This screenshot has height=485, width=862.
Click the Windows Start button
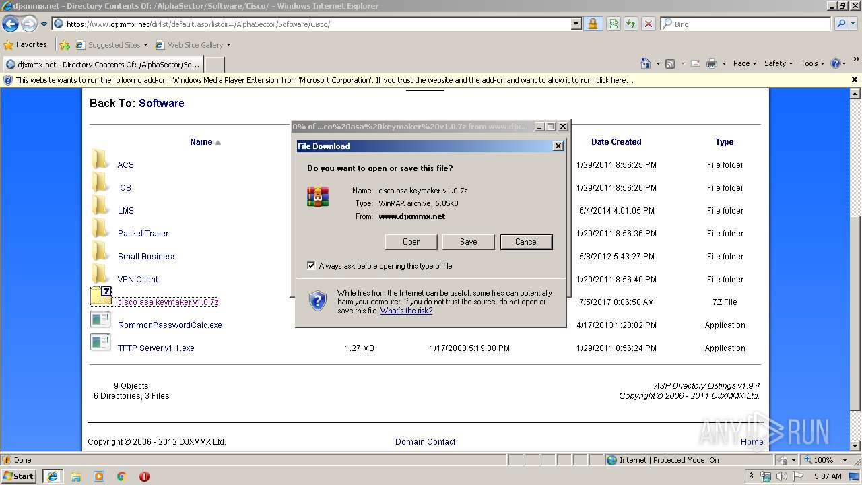[19, 476]
